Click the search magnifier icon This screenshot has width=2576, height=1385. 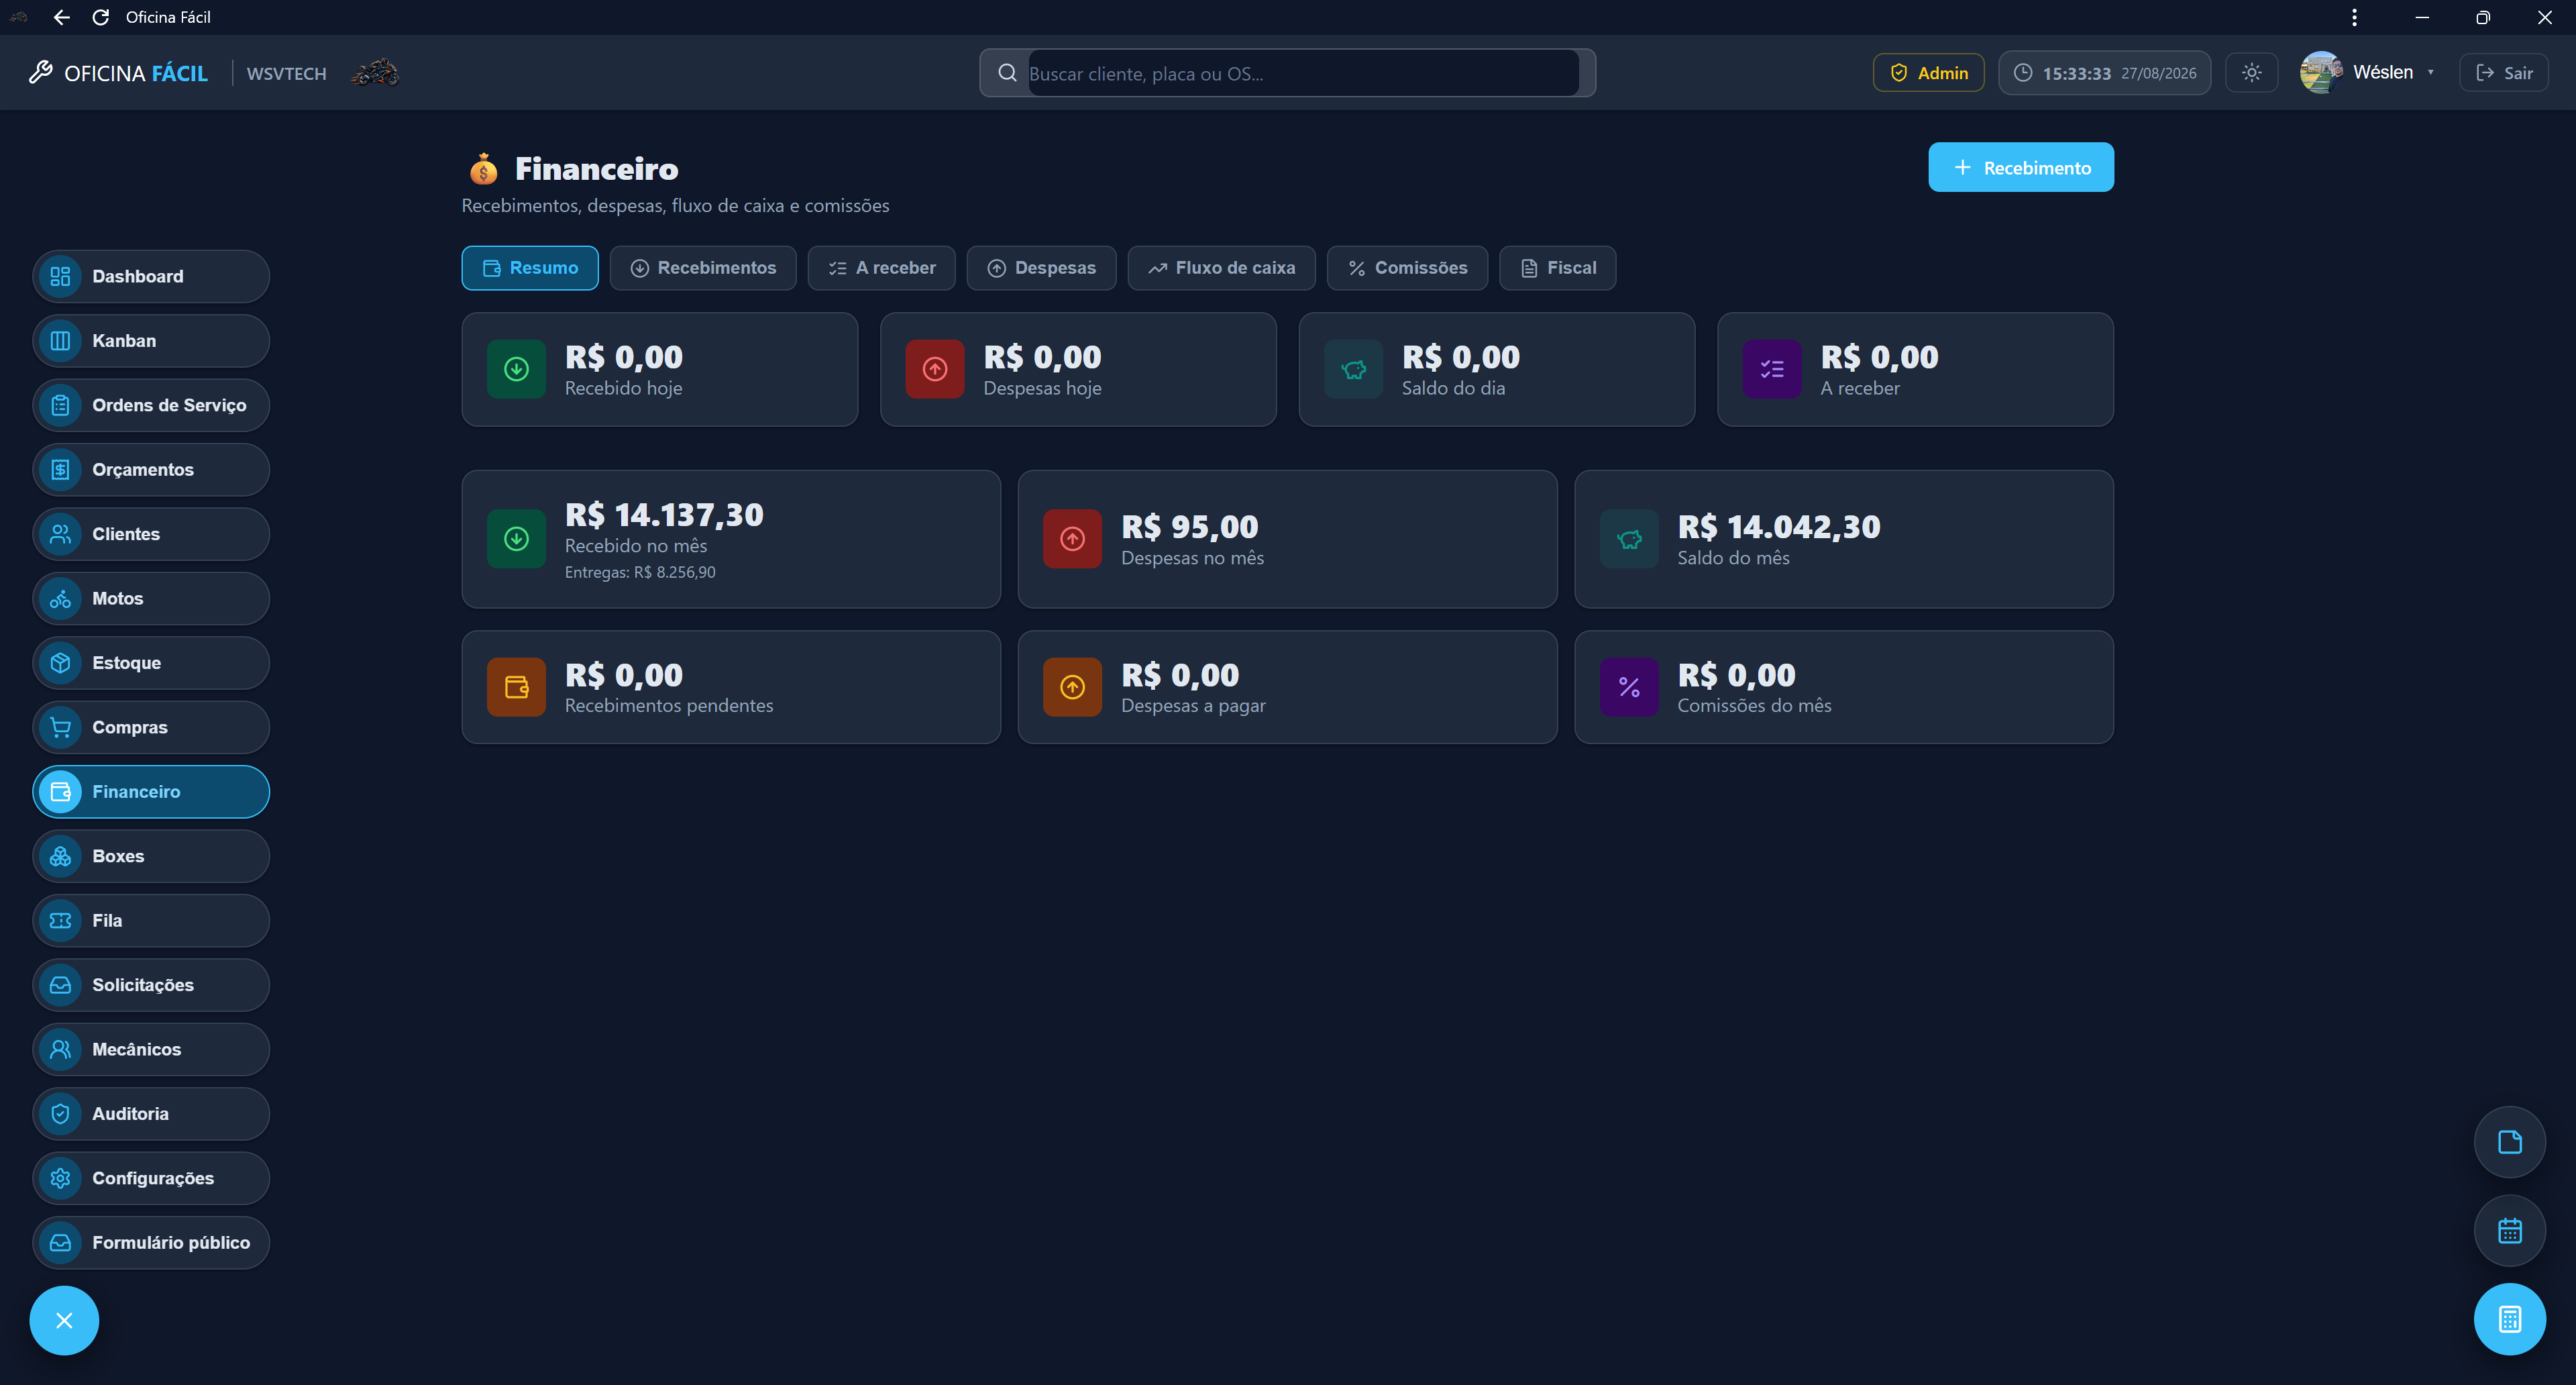pos(1007,73)
